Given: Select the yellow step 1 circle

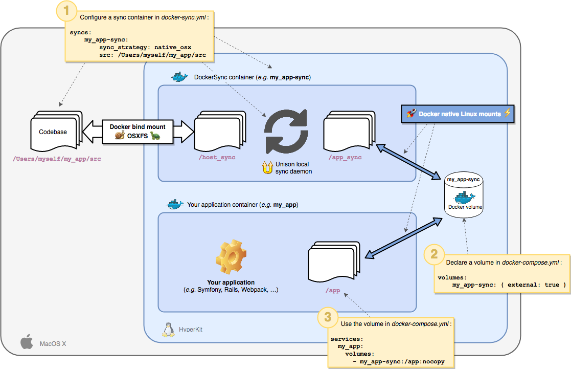Looking at the screenshot, I should (x=66, y=11).
